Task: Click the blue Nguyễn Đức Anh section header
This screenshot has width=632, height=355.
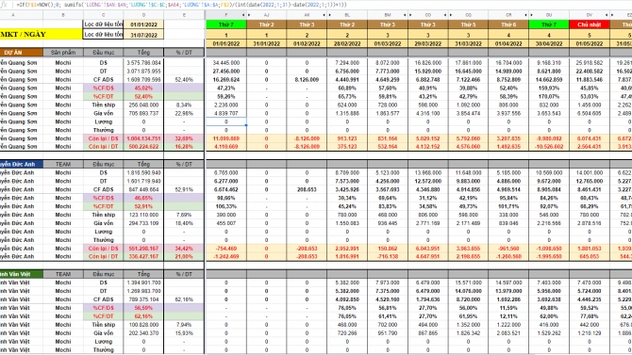Action: (22, 164)
